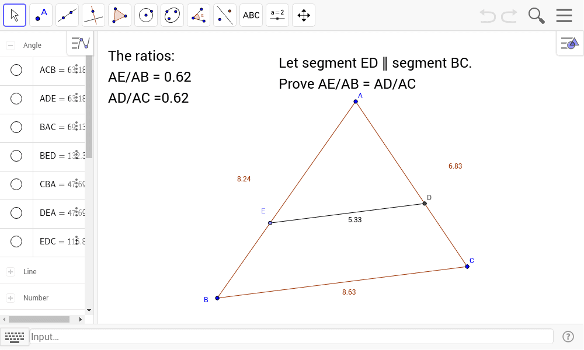Select point A on the triangle
584x350 pixels.
point(356,101)
